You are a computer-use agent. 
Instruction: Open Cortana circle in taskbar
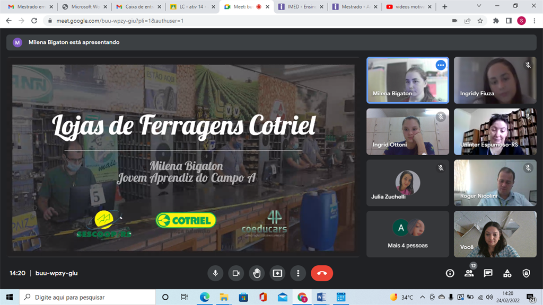pyautogui.click(x=165, y=297)
